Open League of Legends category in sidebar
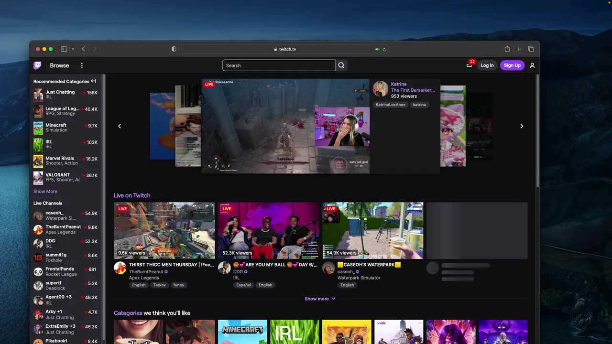The width and height of the screenshot is (612, 344). pyautogui.click(x=66, y=111)
